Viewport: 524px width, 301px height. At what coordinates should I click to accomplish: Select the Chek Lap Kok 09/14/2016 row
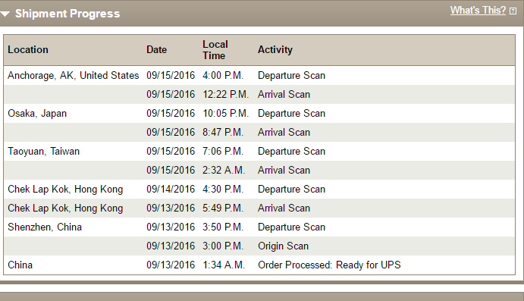pos(259,190)
